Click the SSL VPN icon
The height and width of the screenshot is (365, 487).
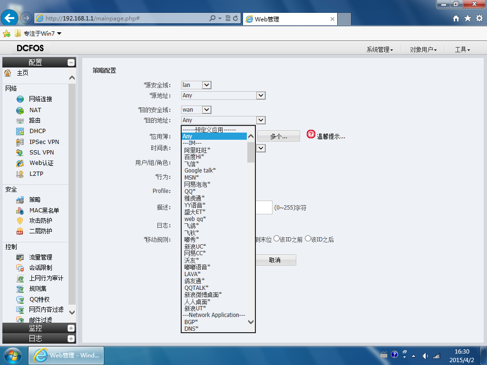(20, 153)
